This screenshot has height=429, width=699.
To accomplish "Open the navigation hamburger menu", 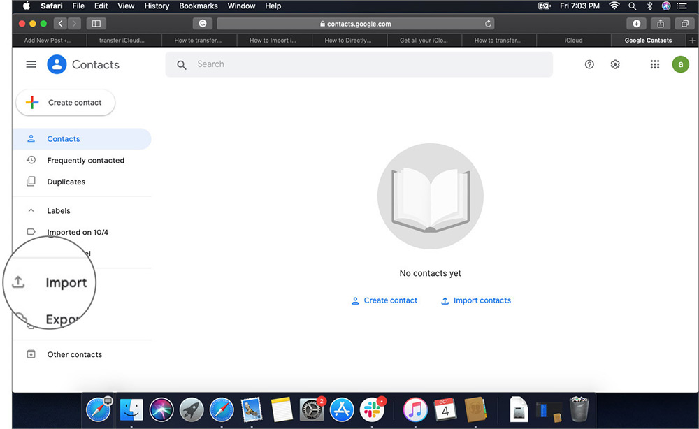I will 31,64.
